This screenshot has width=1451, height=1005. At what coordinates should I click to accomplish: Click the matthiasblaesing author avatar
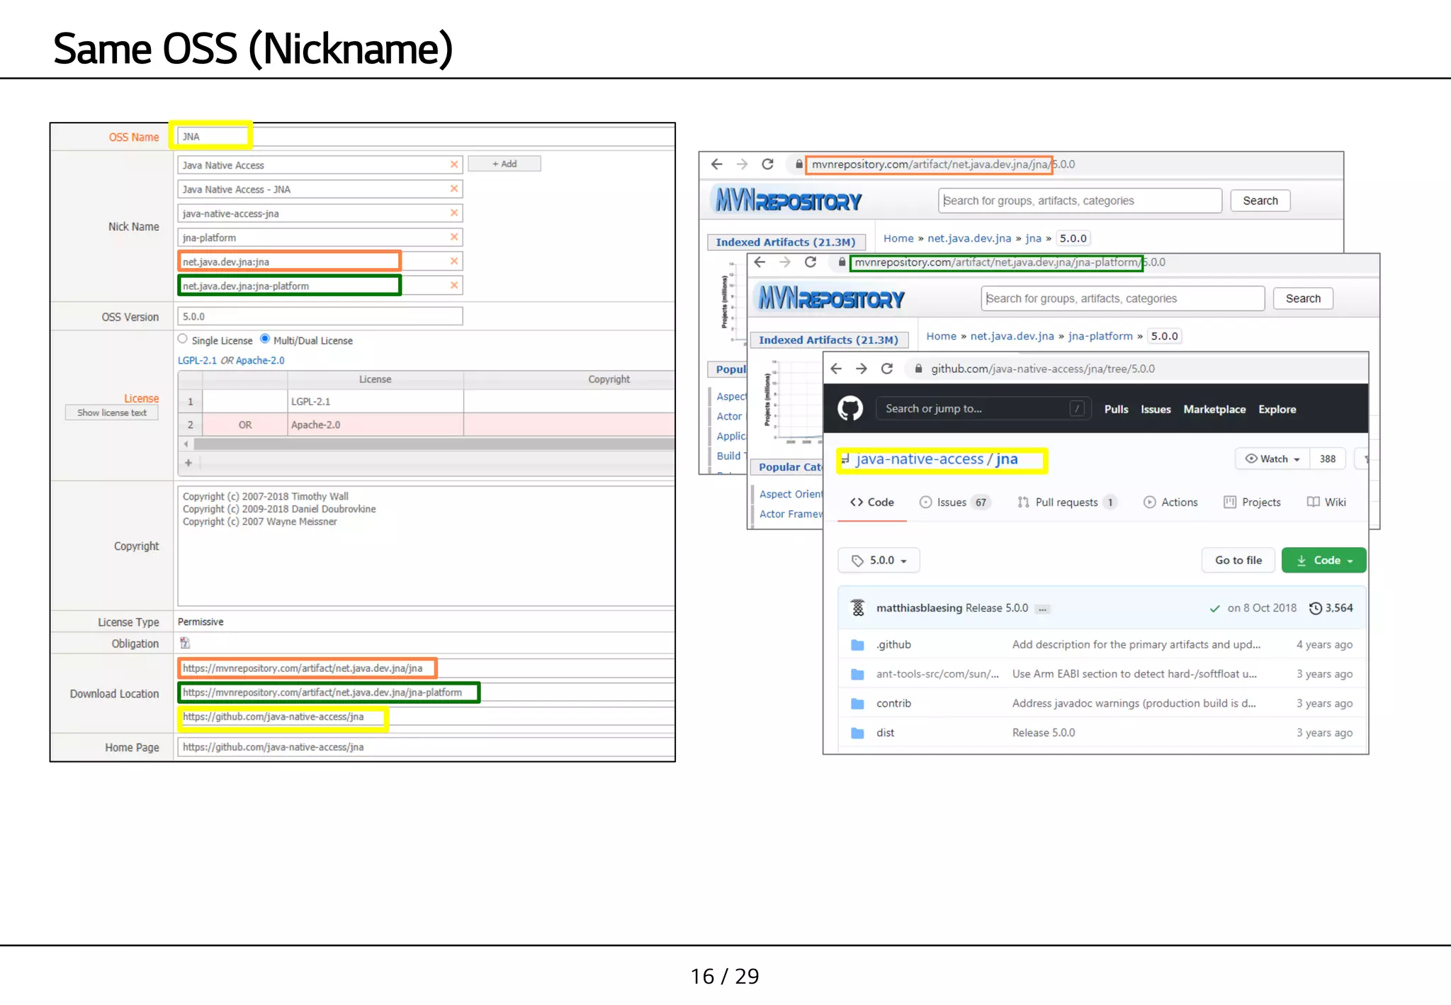click(858, 608)
